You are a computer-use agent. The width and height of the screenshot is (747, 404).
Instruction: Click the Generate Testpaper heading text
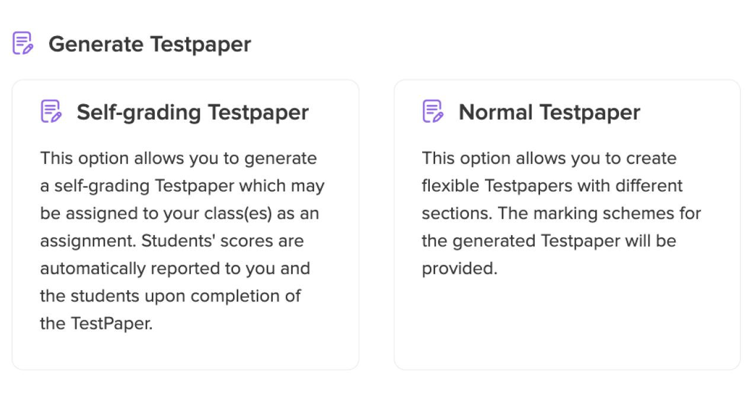pos(149,44)
